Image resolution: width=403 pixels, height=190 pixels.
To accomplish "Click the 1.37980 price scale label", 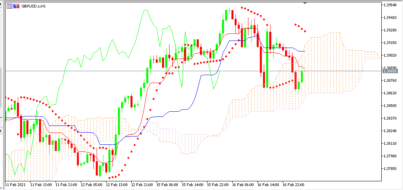I will click(x=390, y=156).
